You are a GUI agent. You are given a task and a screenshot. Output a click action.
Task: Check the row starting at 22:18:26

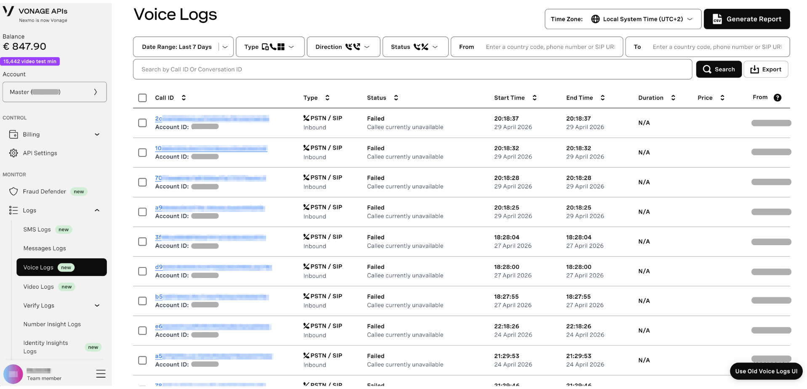coord(142,331)
